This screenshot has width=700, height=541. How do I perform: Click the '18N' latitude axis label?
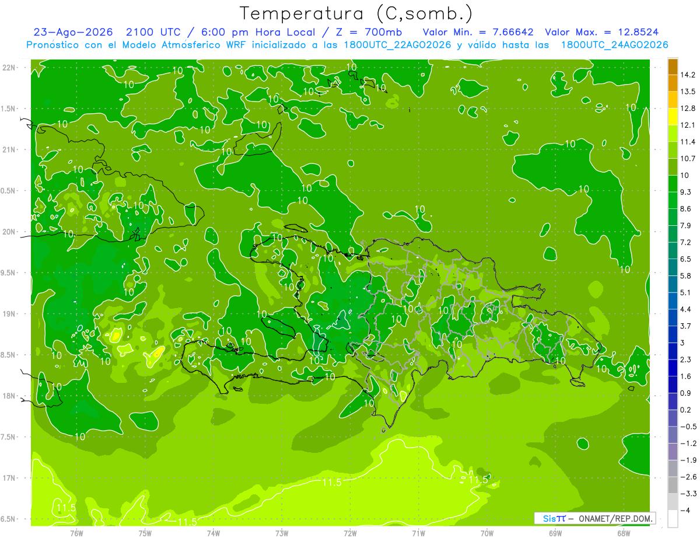click(x=9, y=396)
